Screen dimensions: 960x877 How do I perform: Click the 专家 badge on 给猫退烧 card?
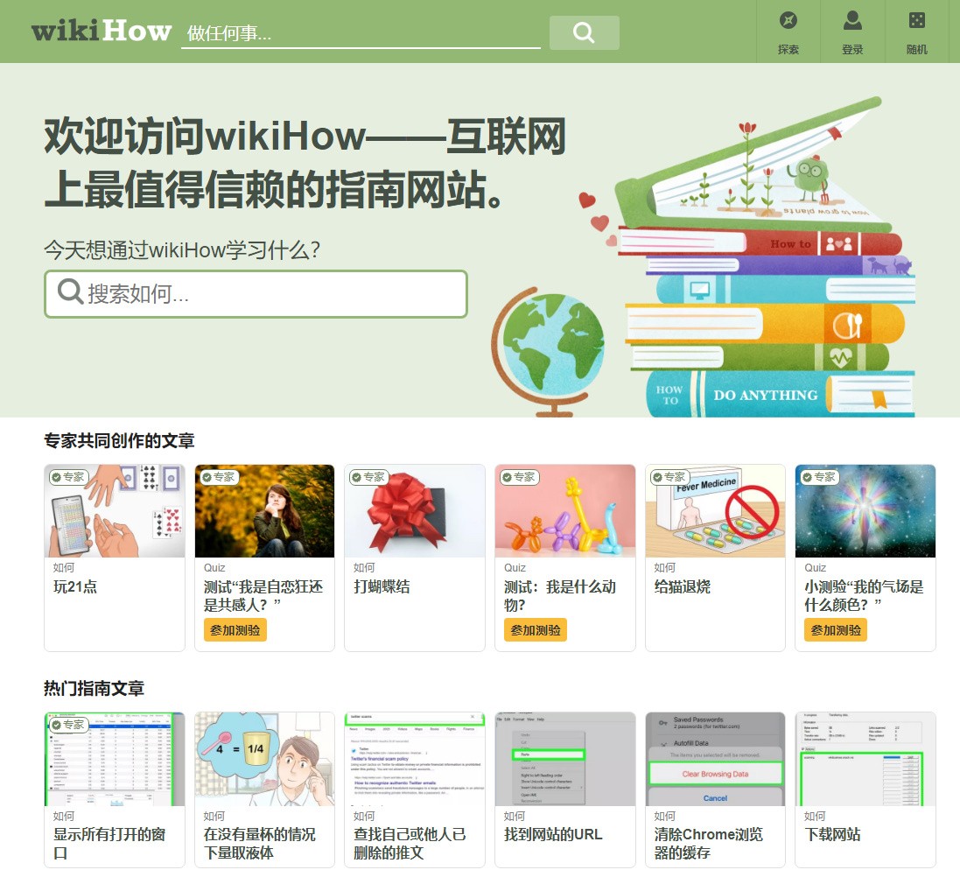pos(669,477)
